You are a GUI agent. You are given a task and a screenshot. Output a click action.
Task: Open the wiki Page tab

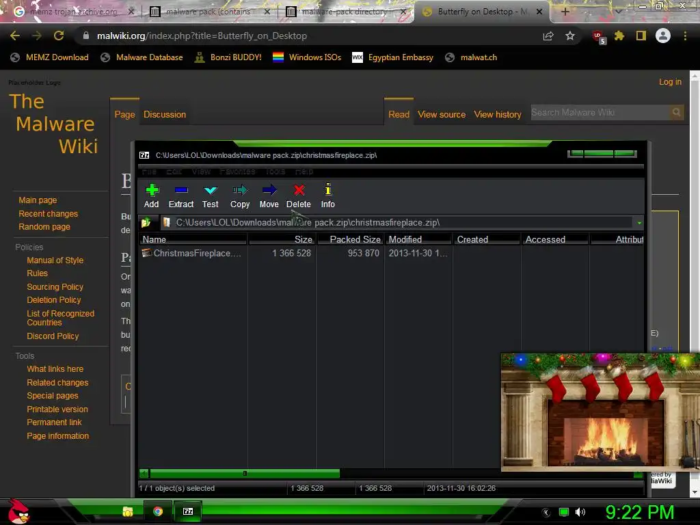point(124,114)
